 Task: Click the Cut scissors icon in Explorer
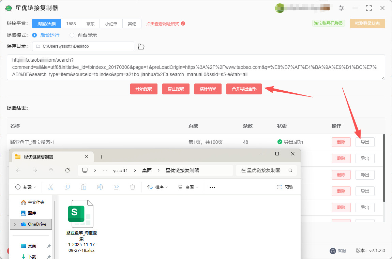click(51, 187)
